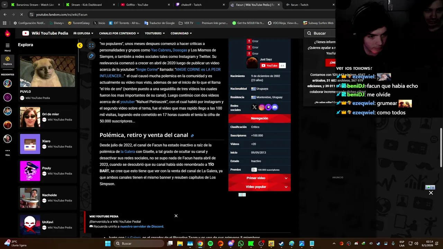
Task: Click the Windows taskbar Buscar search box
Action: pos(139,243)
